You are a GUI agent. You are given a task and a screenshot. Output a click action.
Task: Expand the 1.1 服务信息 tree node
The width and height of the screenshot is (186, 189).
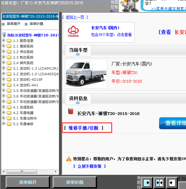(3, 40)
